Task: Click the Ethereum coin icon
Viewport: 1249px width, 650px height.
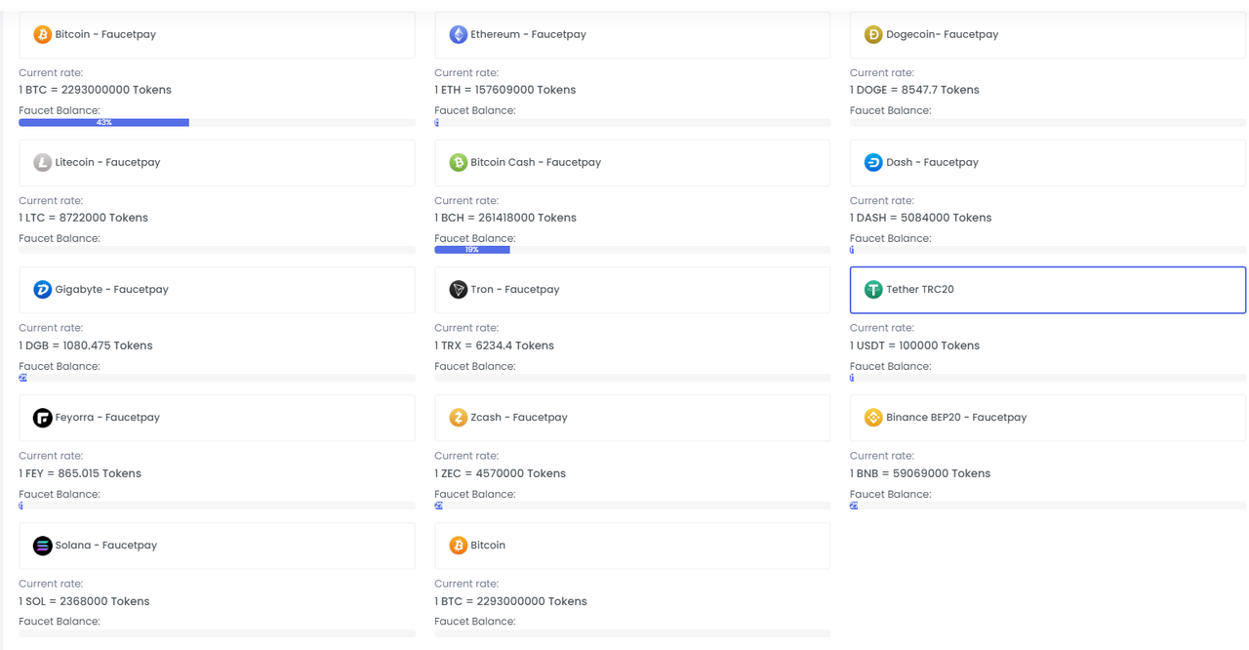Action: coord(458,34)
